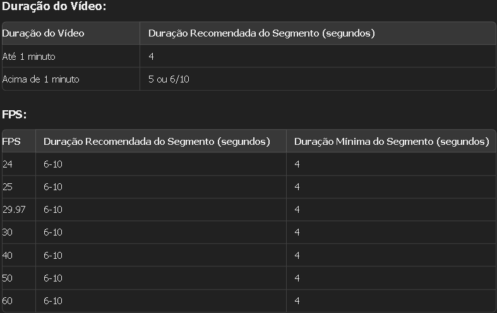Select the 'Até 1 minuto' table cell
The width and height of the screenshot is (497, 313).
[29, 57]
